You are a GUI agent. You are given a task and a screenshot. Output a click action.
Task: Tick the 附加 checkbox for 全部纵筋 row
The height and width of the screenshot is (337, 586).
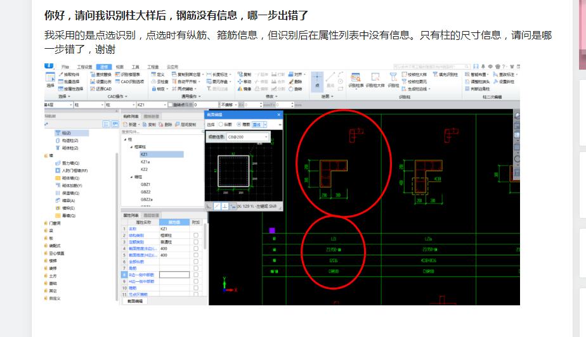[196, 262]
